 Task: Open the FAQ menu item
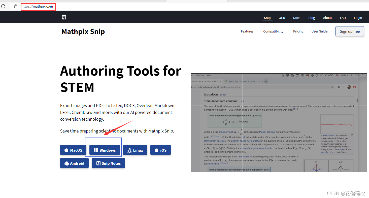click(x=343, y=18)
